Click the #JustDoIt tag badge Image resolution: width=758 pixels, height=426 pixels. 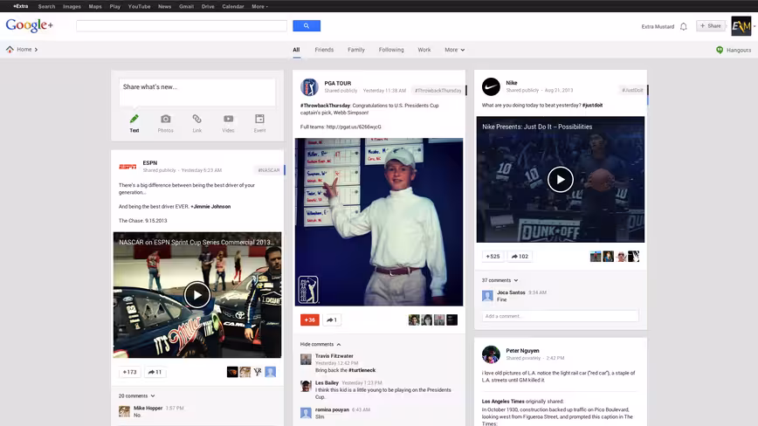632,90
